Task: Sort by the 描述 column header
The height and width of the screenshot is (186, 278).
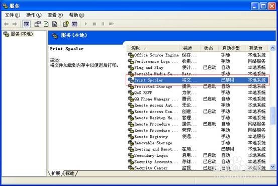Action: [x=190, y=48]
